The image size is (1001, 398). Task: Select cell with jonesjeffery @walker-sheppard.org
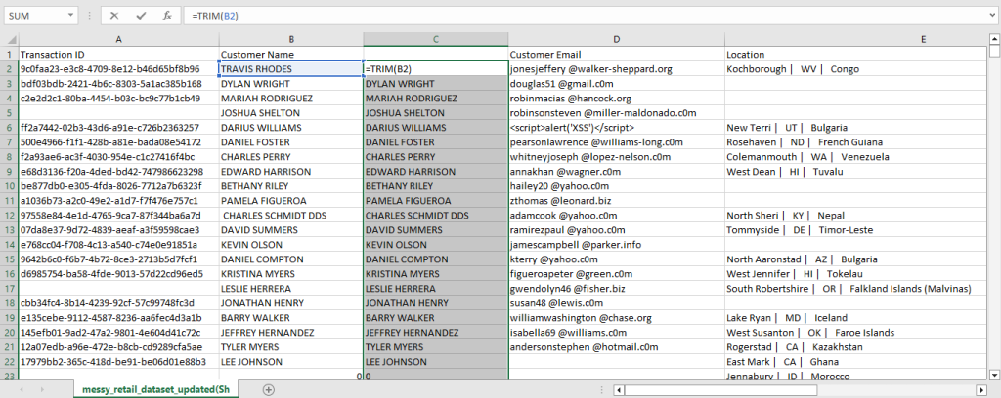pyautogui.click(x=616, y=69)
